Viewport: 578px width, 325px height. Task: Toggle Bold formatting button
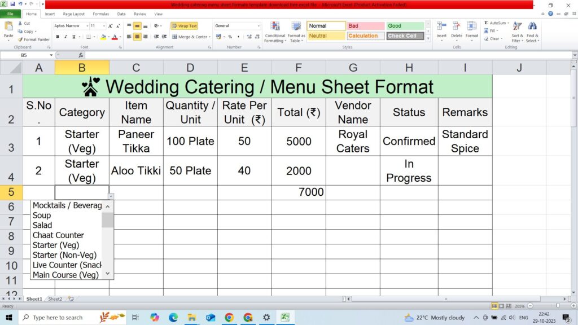(x=58, y=37)
